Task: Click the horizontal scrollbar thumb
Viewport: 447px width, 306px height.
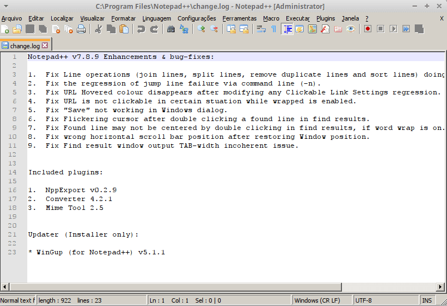Action: pos(175,287)
